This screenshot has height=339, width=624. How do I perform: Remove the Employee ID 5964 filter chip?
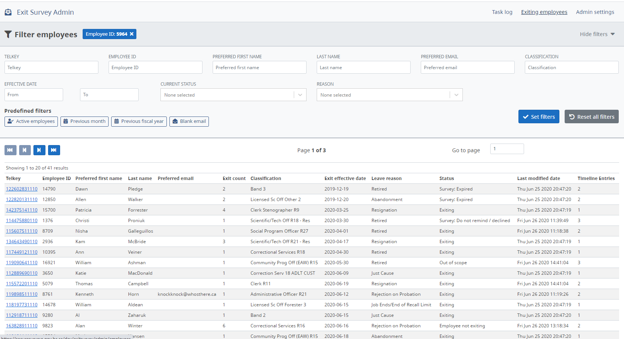[x=131, y=34]
